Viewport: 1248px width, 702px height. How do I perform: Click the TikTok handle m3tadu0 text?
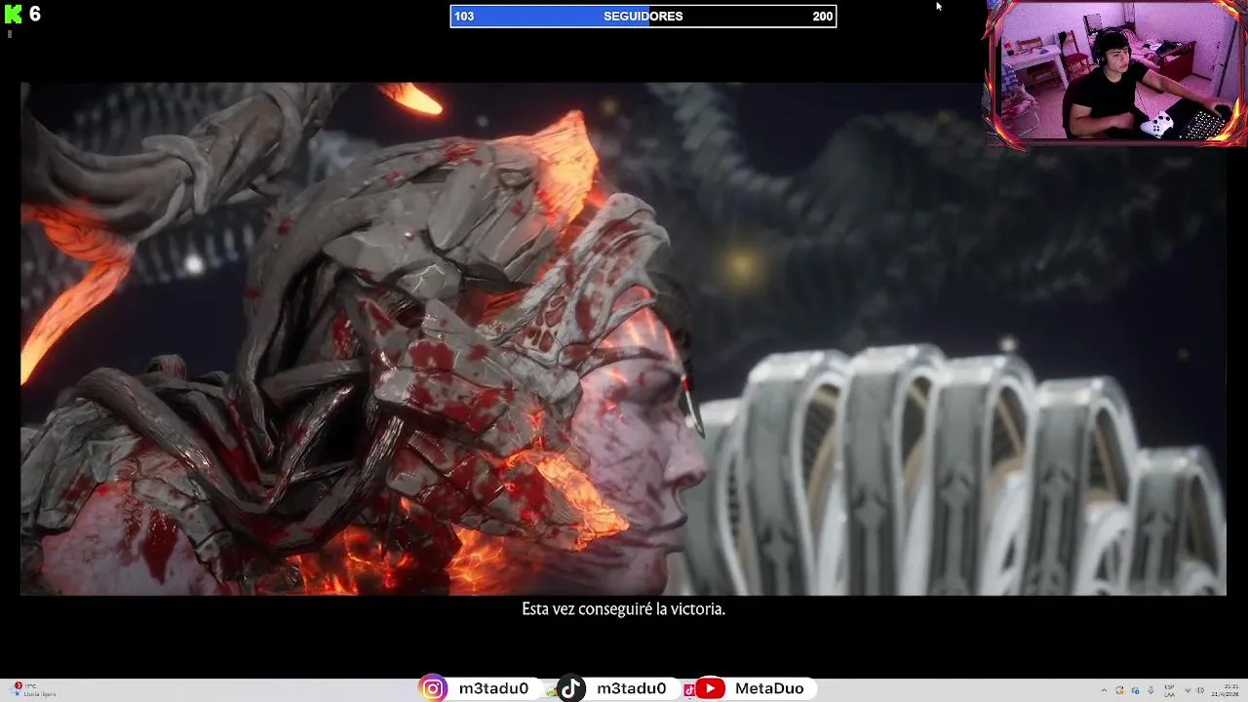[632, 688]
